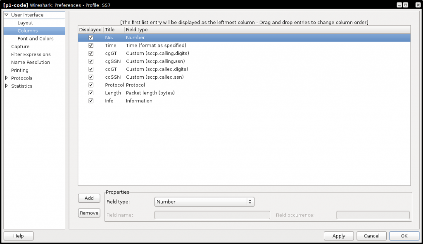Select Statistics label in tree

(21, 86)
